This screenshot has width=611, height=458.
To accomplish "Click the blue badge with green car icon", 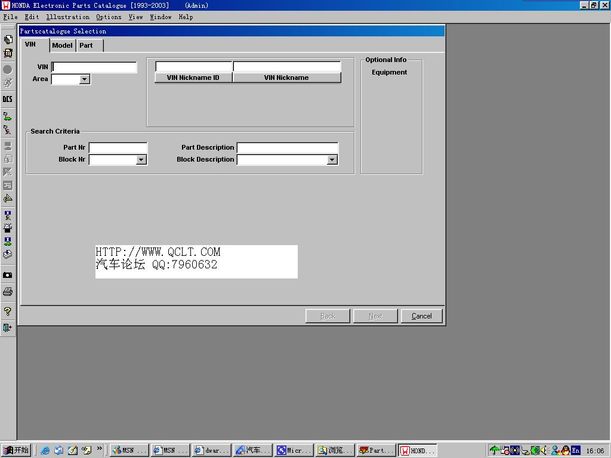I will tap(7, 241).
